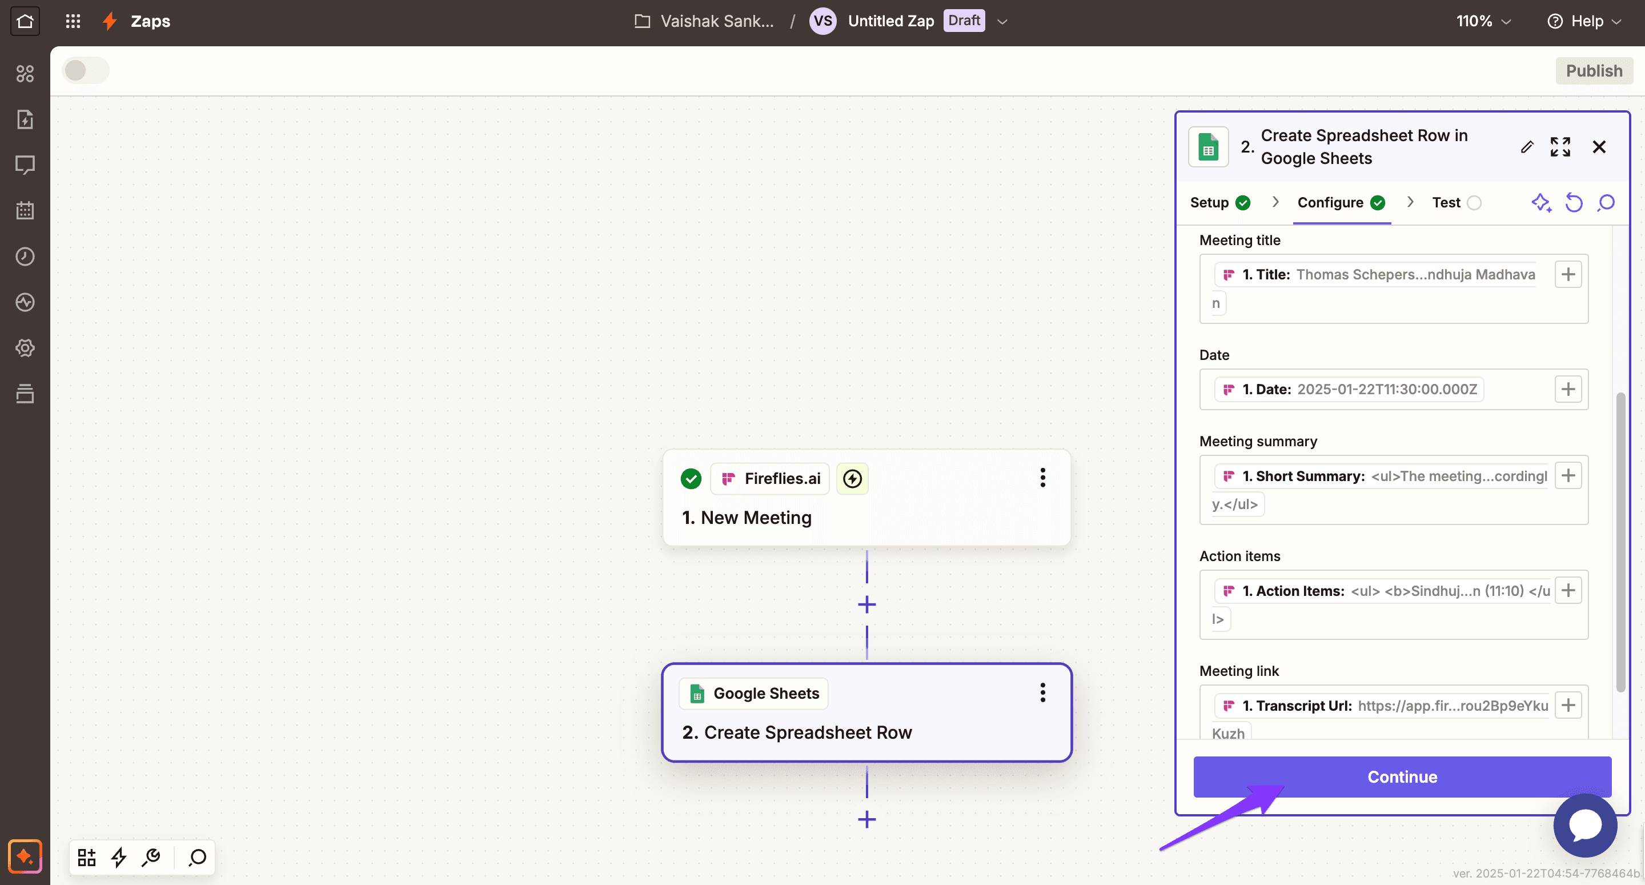
Task: Click the 1. Short Summary data pill
Action: (x=1381, y=476)
